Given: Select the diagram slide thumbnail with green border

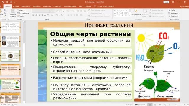Looking at the screenshot, I should 10,56.
